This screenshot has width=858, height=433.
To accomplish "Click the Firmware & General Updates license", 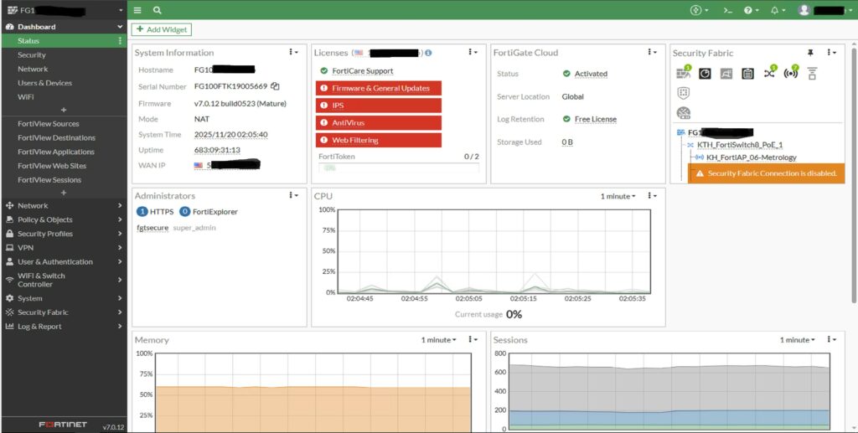I will pyautogui.click(x=380, y=88).
